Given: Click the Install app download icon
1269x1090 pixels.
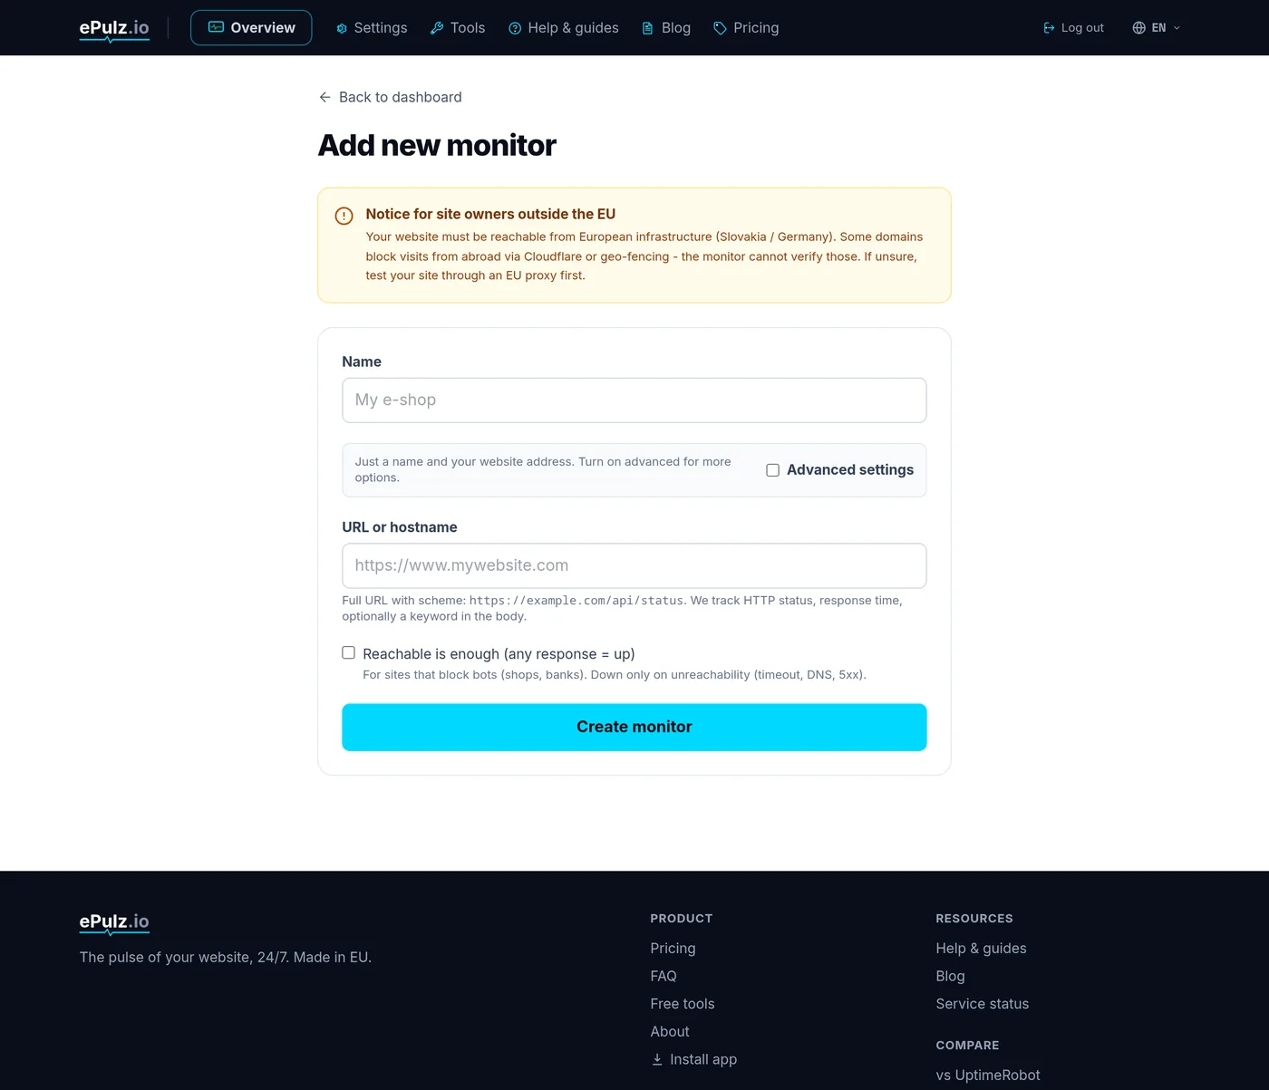Looking at the screenshot, I should coord(657,1059).
